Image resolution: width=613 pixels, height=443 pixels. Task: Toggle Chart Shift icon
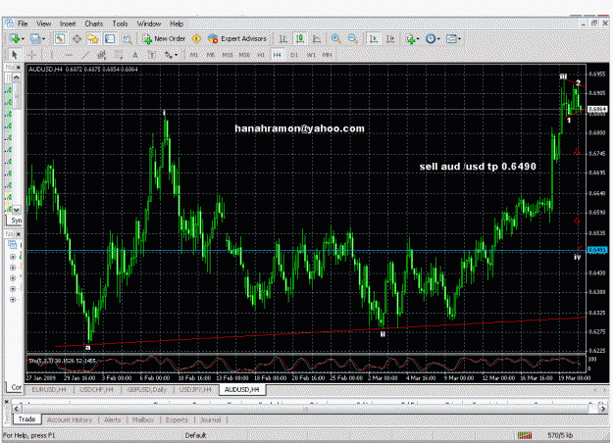390,38
